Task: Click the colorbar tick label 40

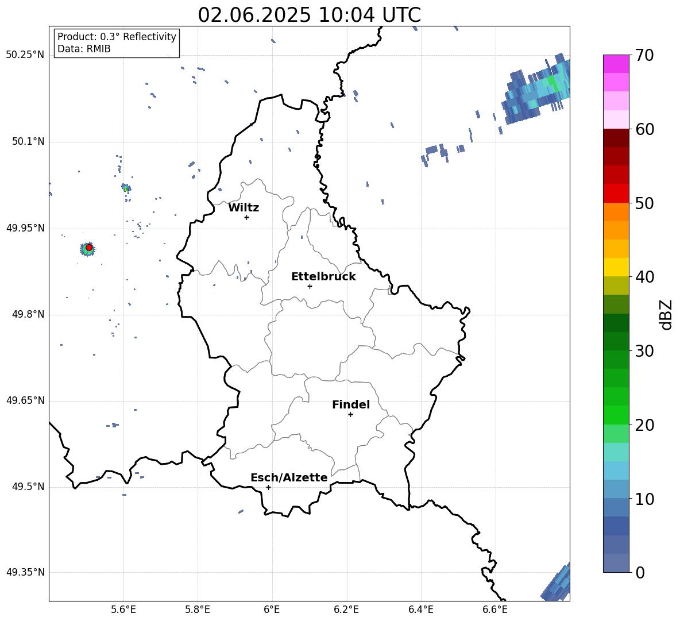Action: click(644, 277)
